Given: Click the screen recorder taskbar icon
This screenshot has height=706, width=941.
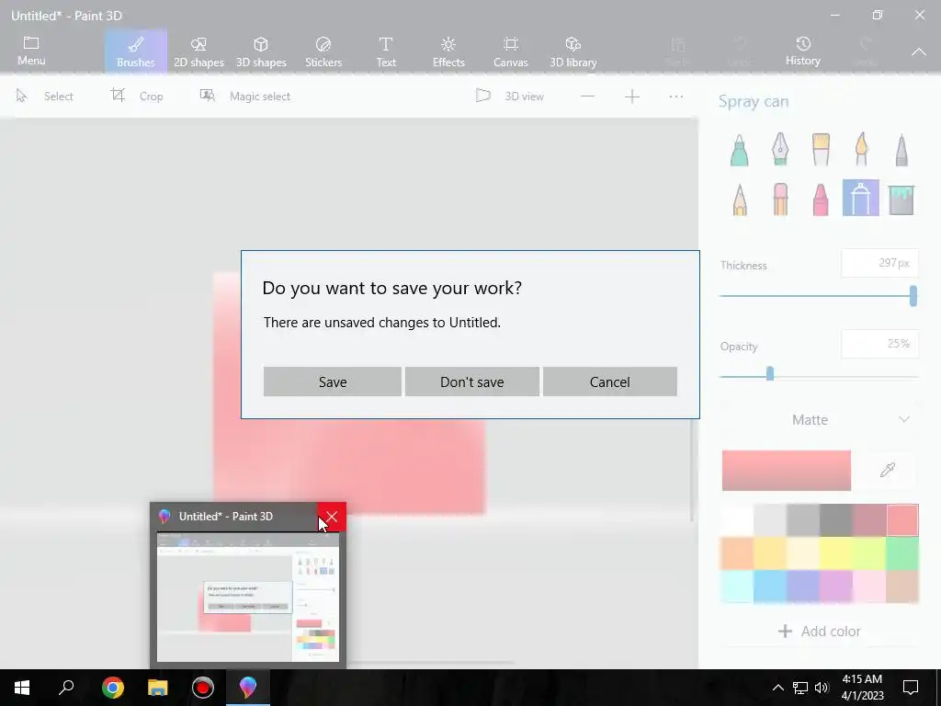Looking at the screenshot, I should click(x=203, y=688).
